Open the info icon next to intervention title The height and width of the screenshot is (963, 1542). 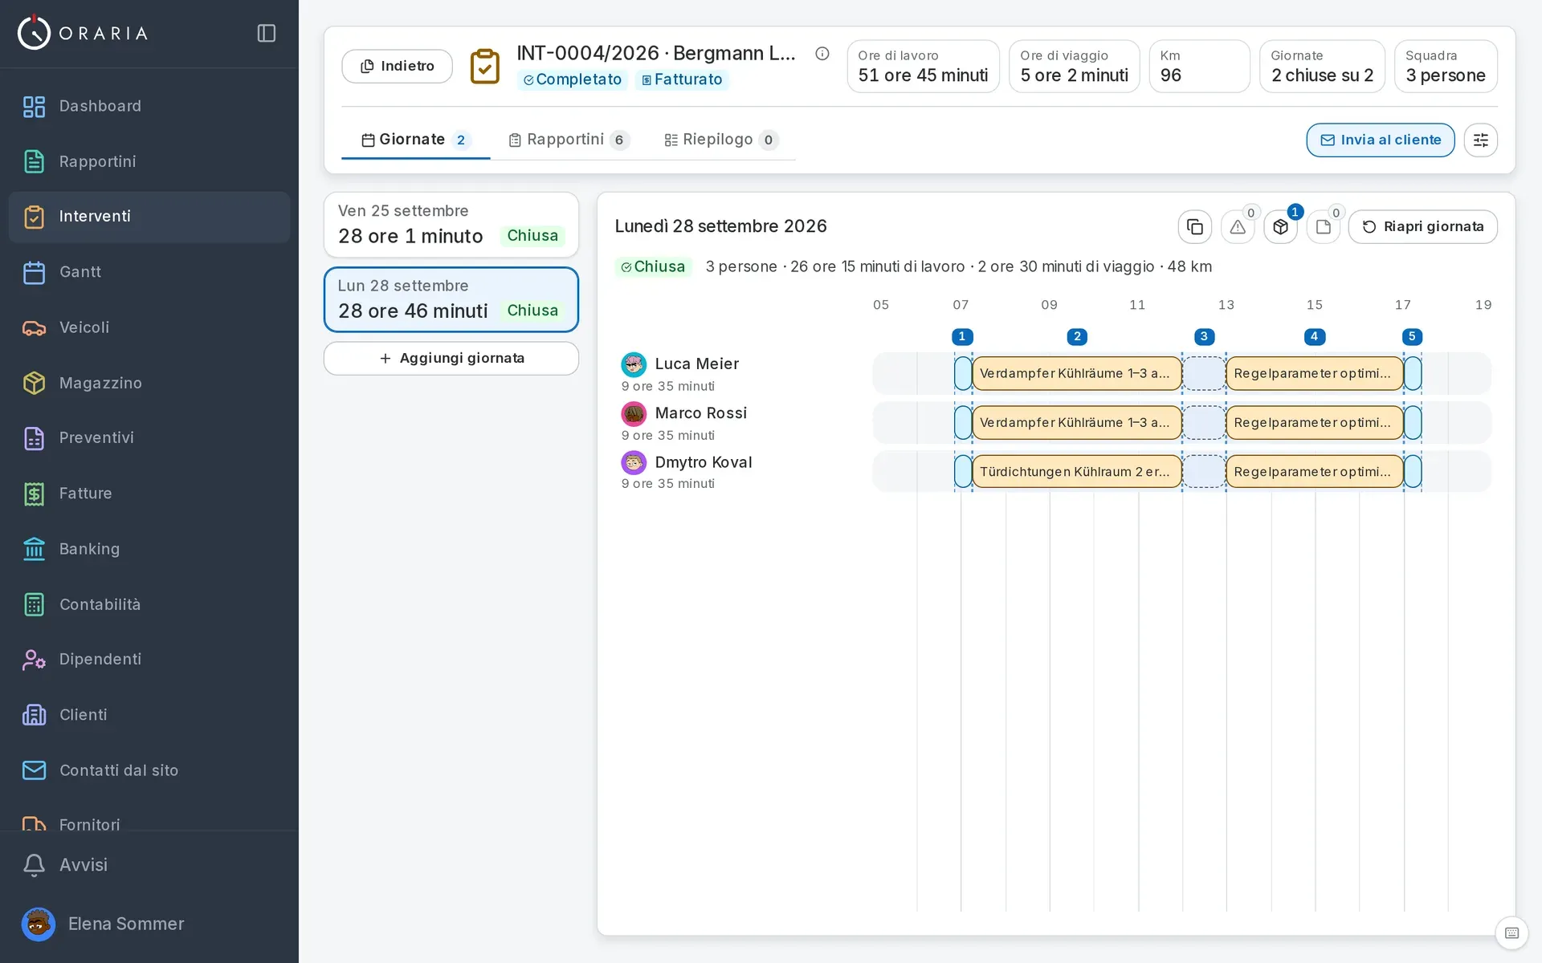[x=822, y=53]
